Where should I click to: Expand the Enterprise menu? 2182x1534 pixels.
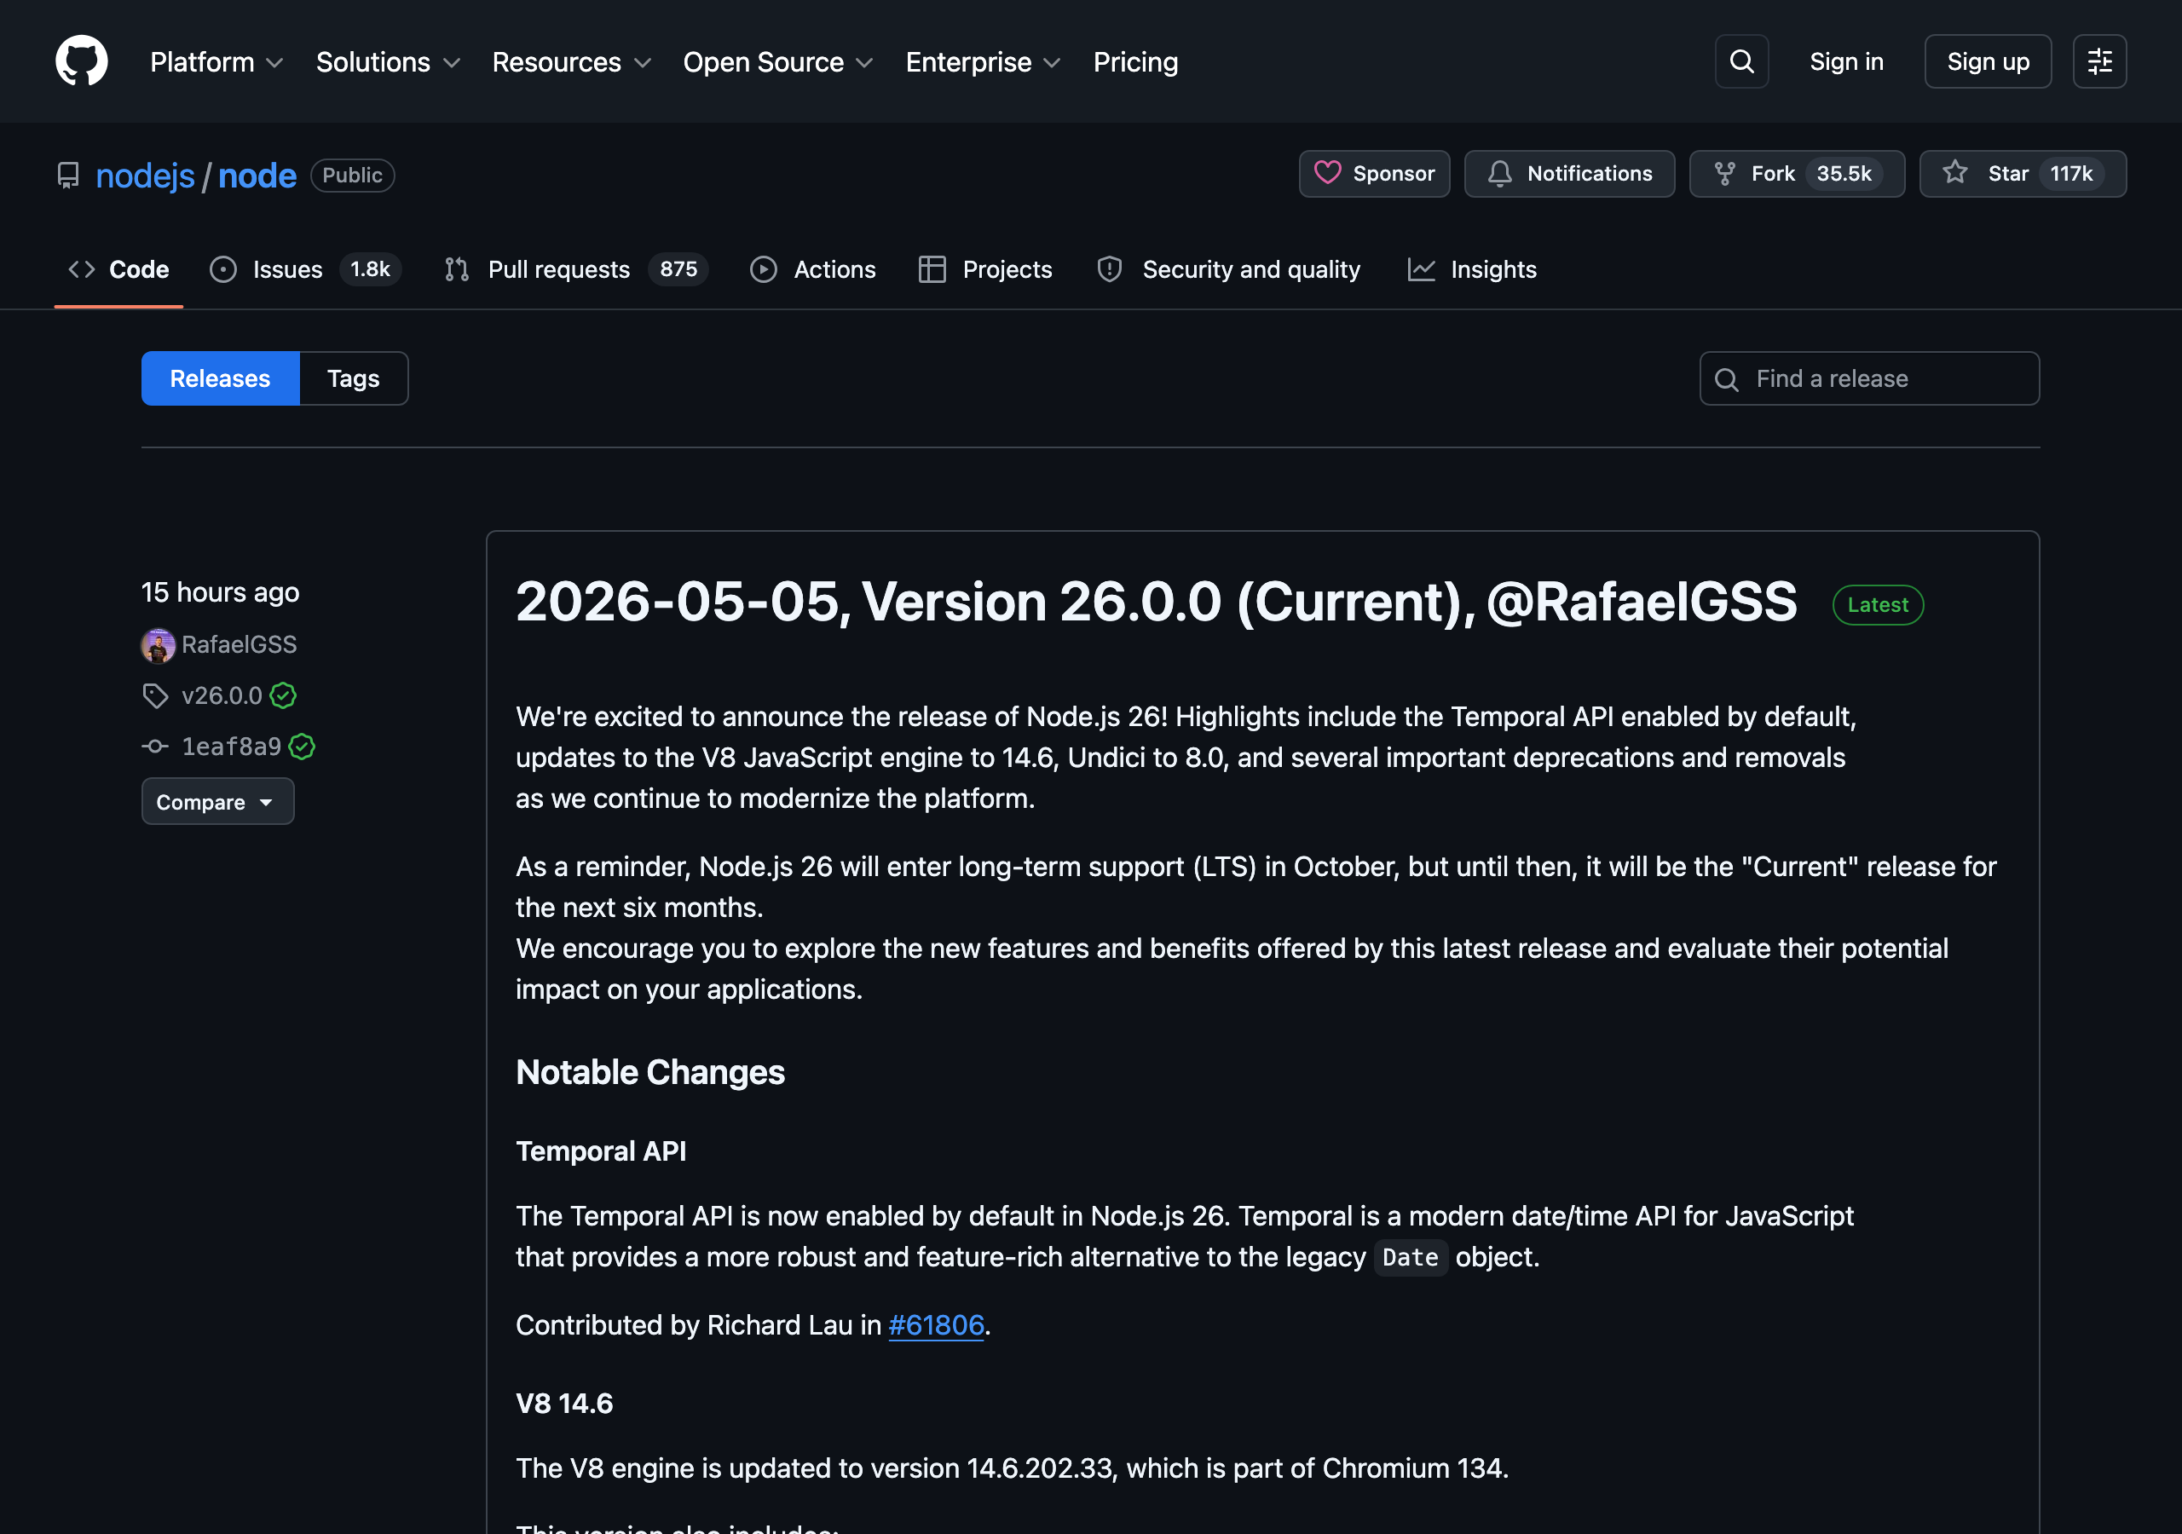click(x=983, y=63)
